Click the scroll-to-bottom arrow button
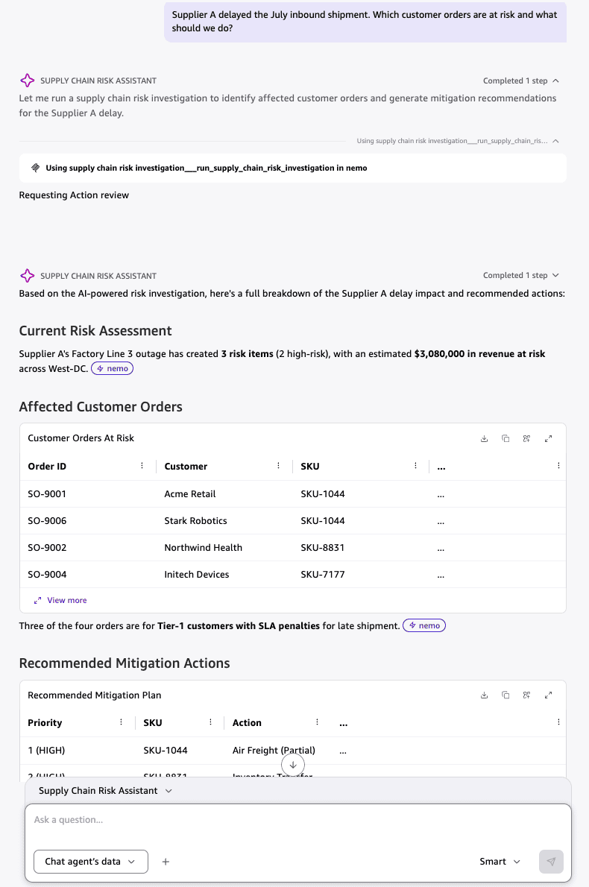Screen dimensions: 589x887 pos(293,765)
